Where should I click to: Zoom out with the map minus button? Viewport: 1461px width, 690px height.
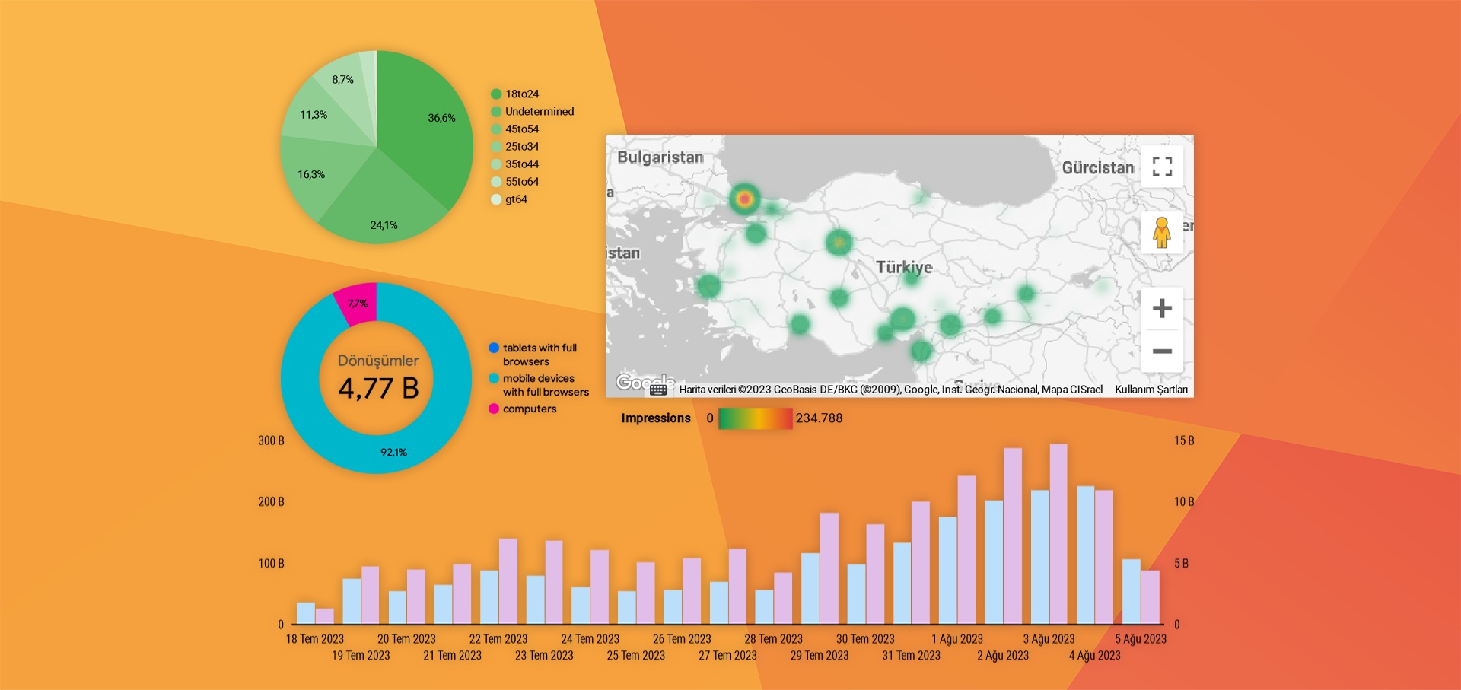coord(1162,351)
